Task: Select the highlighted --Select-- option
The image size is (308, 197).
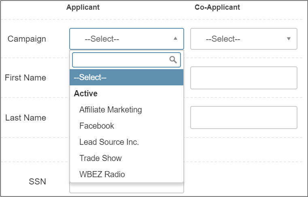Action: coord(127,77)
